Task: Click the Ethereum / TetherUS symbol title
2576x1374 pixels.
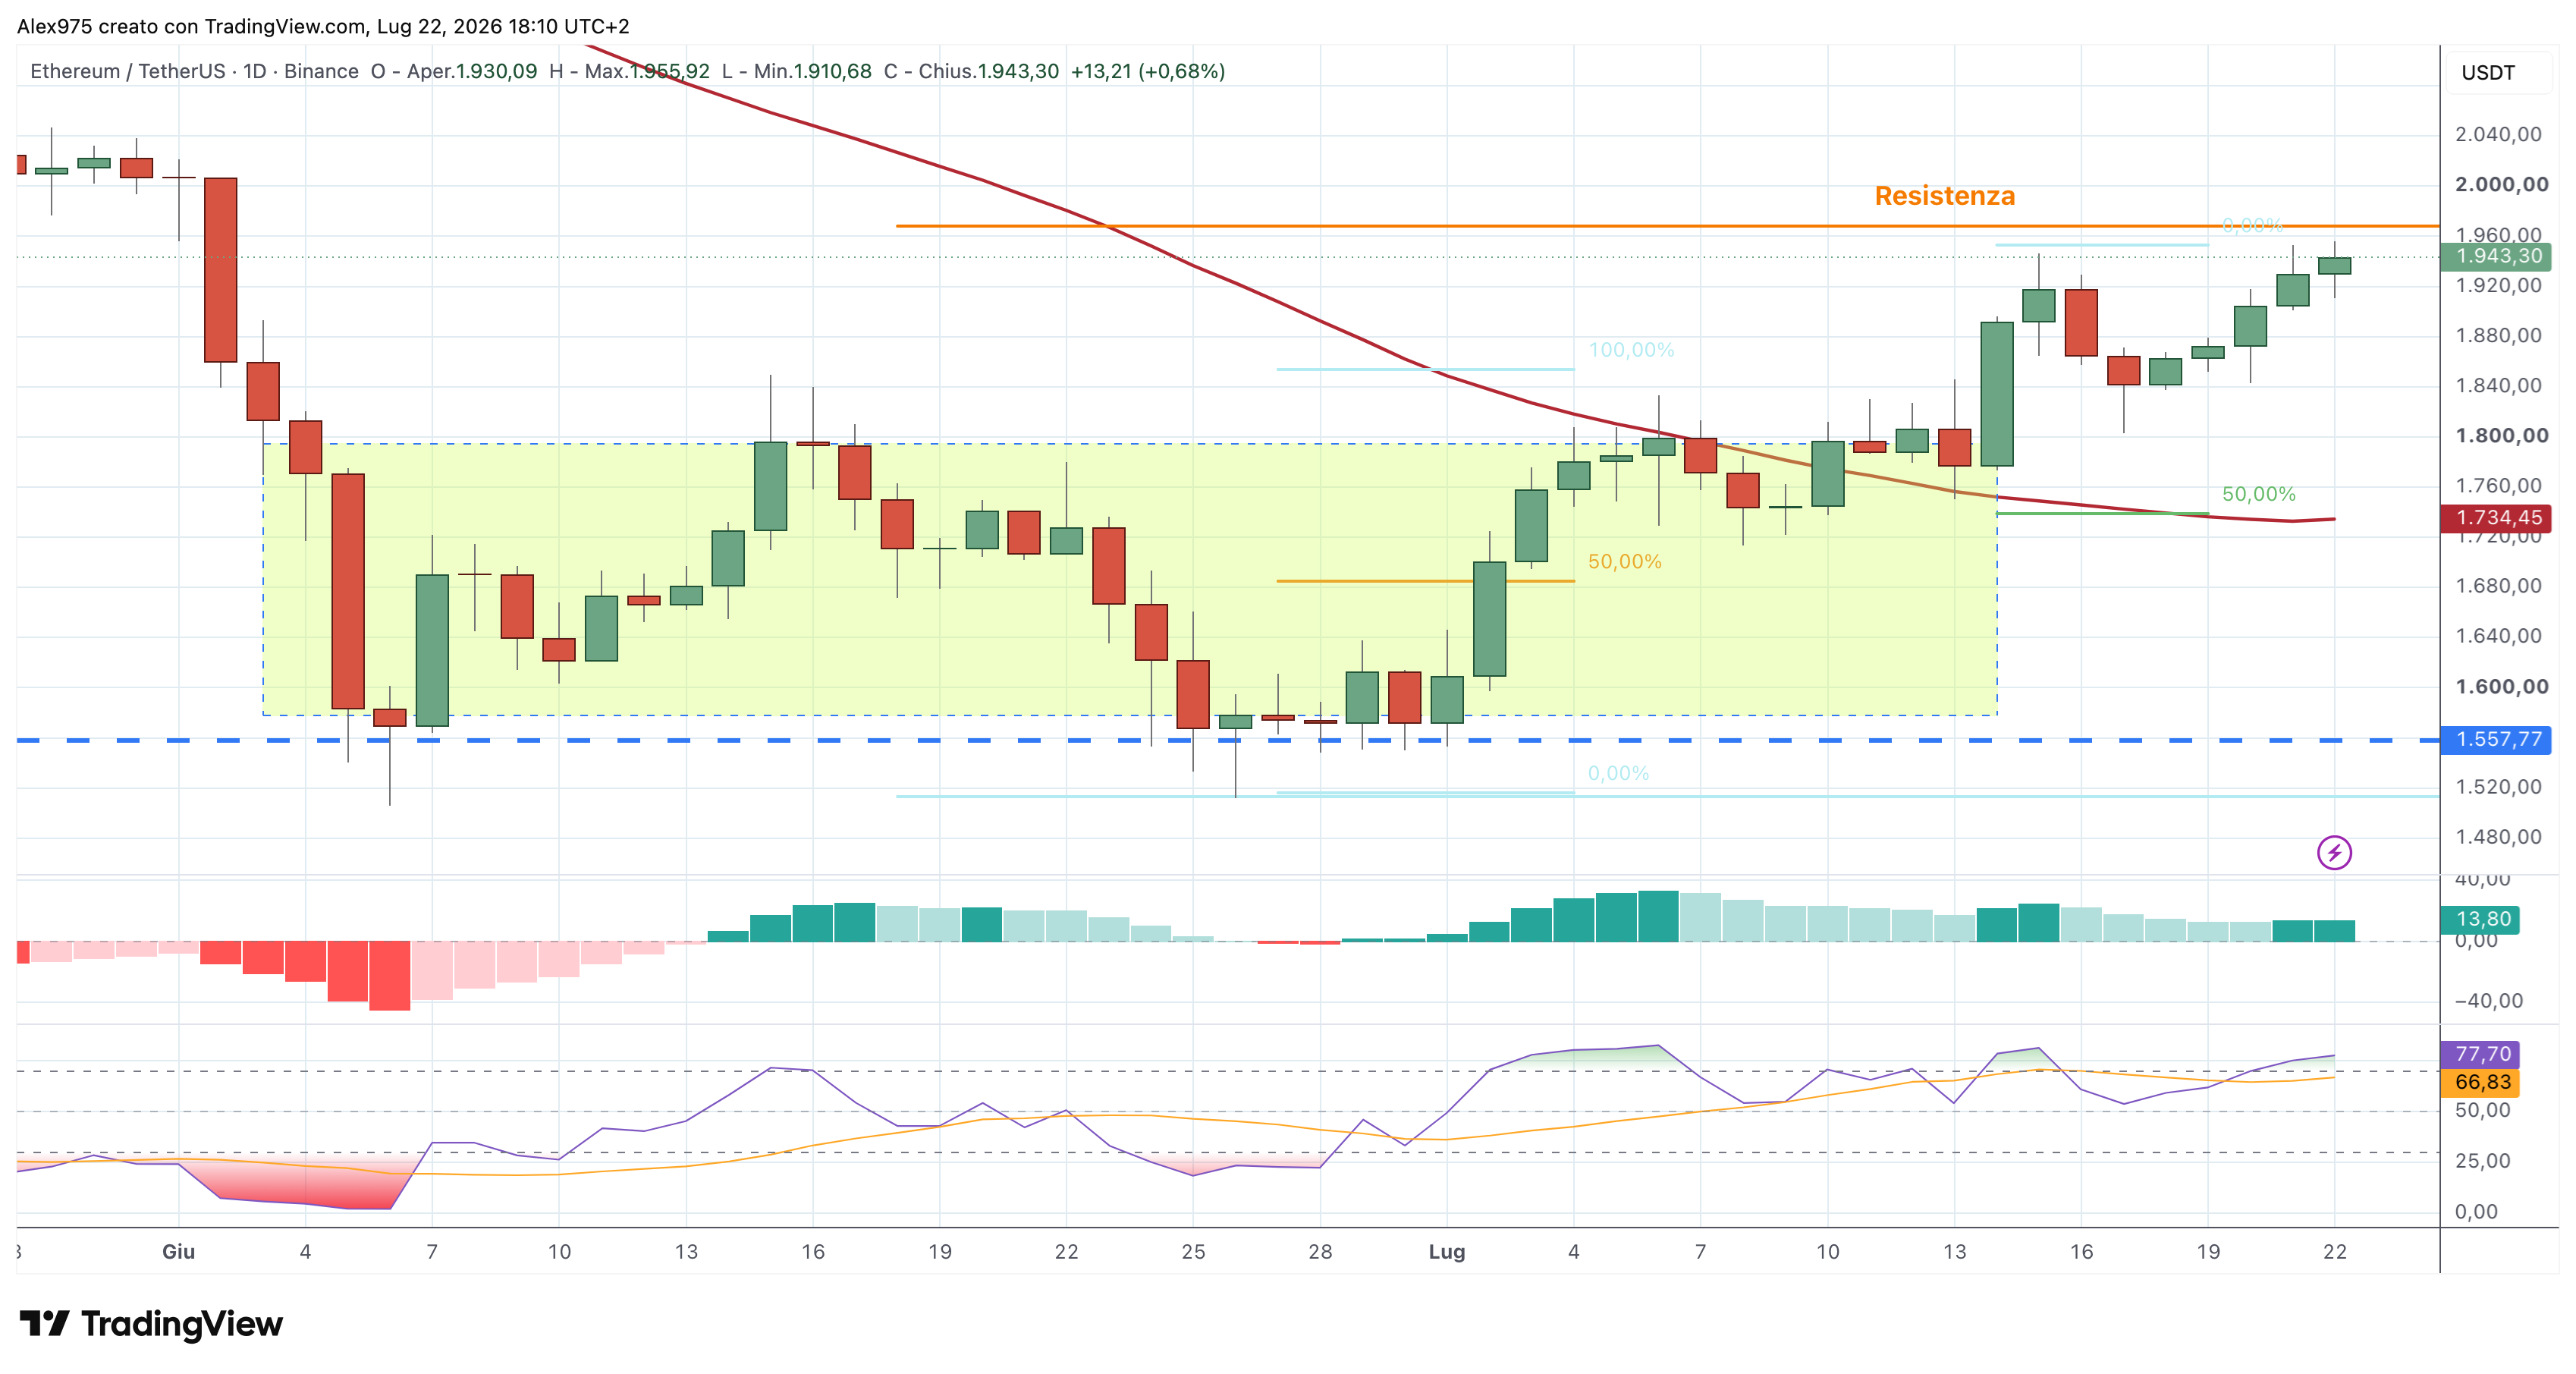Action: [128, 71]
